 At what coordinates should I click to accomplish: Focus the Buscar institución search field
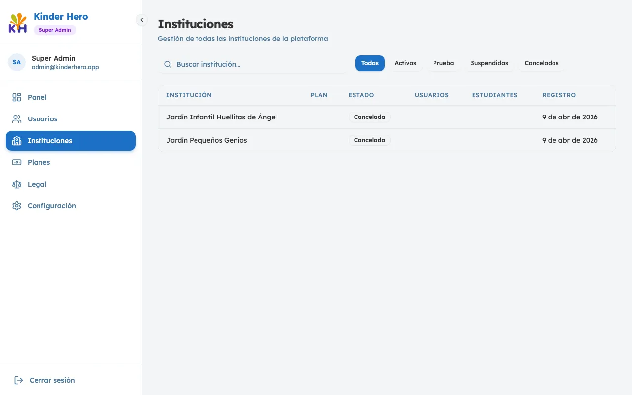click(257, 64)
